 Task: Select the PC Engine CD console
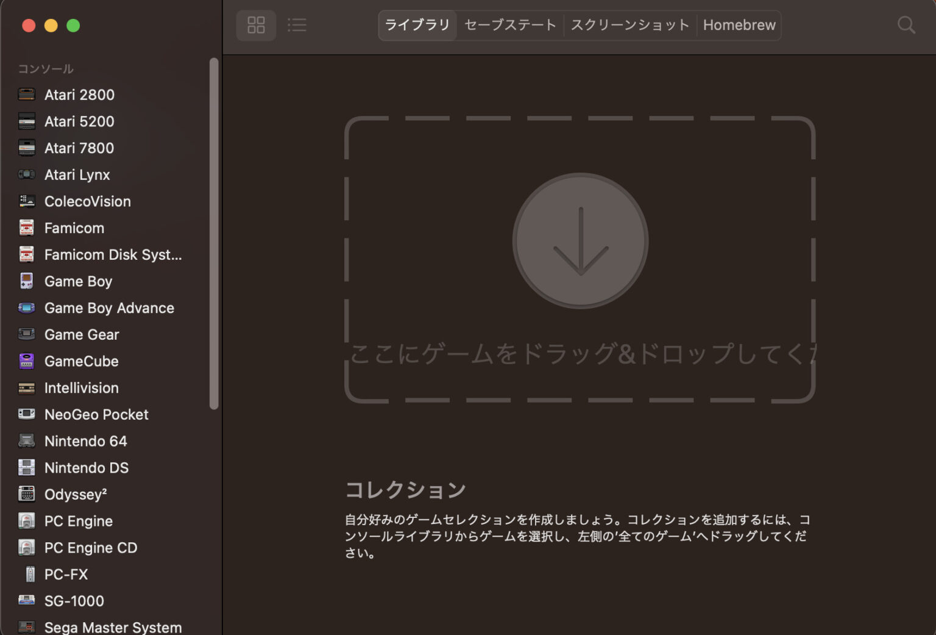pos(91,548)
